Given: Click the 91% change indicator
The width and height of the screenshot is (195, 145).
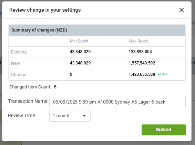Looking at the screenshot, I should coord(165,74).
